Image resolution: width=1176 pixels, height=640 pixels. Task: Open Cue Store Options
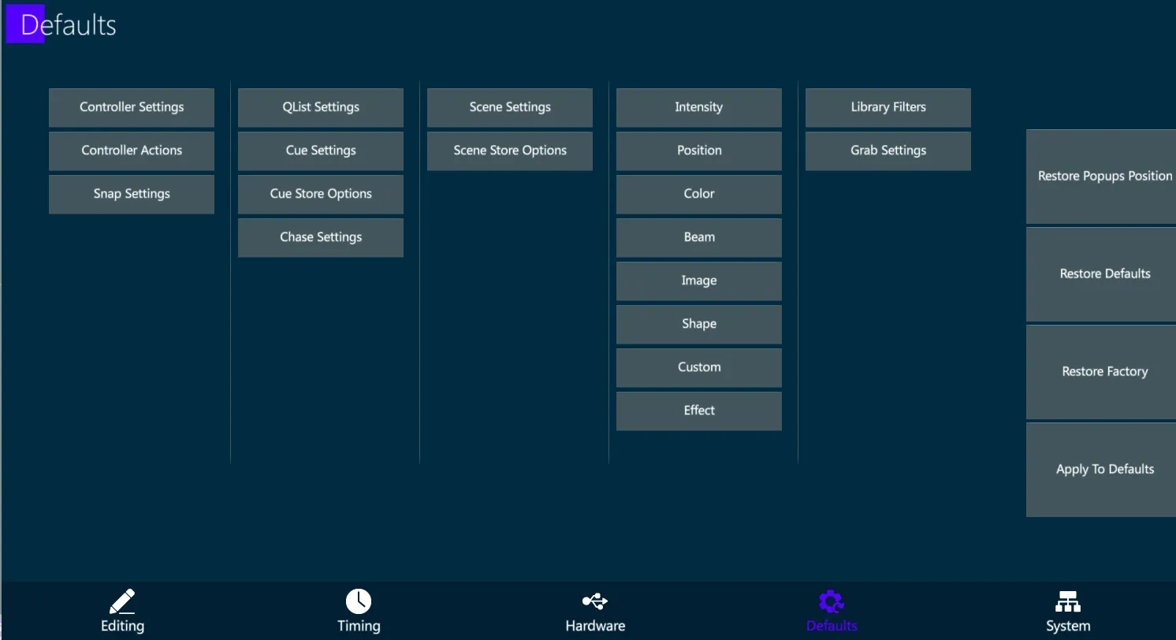click(x=321, y=194)
